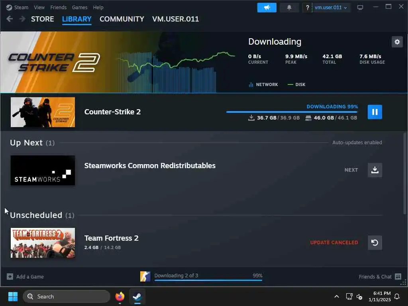Open Friends & Chat icon
The width and height of the screenshot is (408, 306).
tap(398, 277)
